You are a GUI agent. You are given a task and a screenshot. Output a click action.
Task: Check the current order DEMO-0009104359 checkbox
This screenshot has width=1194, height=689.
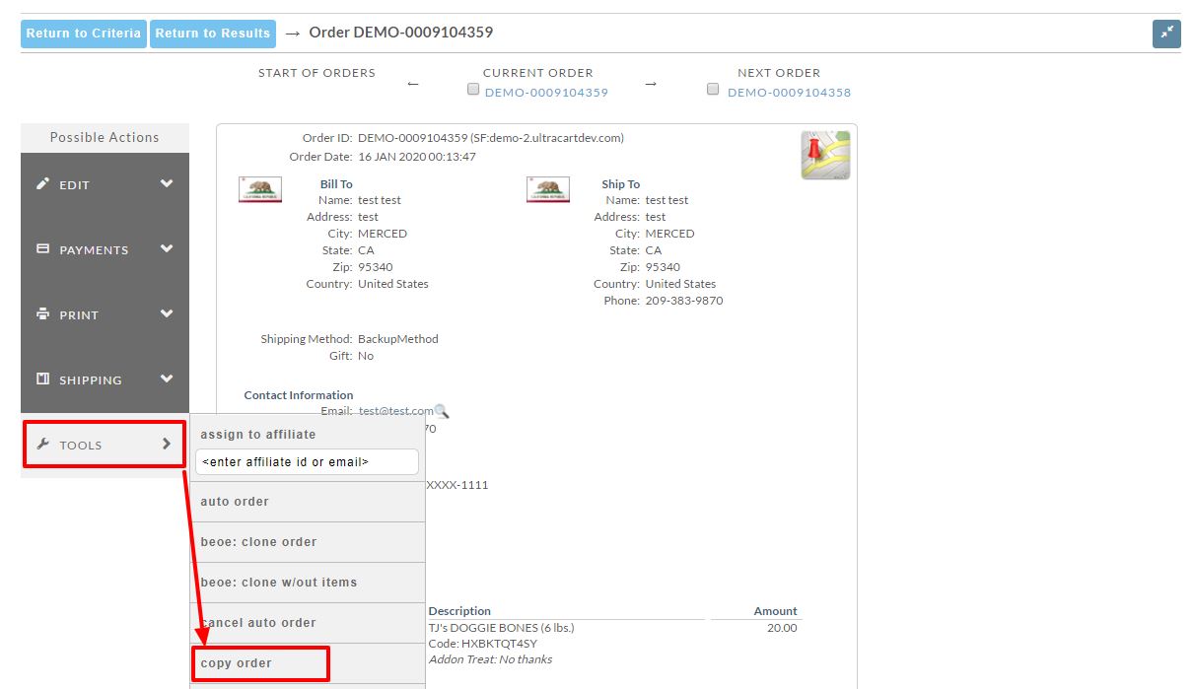[473, 90]
